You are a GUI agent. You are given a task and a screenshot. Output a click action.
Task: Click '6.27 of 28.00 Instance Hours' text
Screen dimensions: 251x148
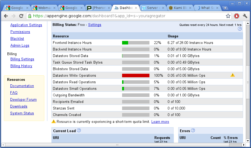pyautogui.click(x=190, y=43)
